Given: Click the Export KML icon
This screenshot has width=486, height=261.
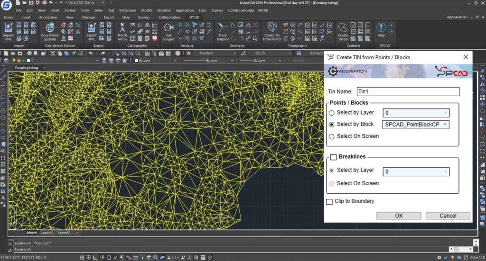Looking at the screenshot, I should (92, 31).
